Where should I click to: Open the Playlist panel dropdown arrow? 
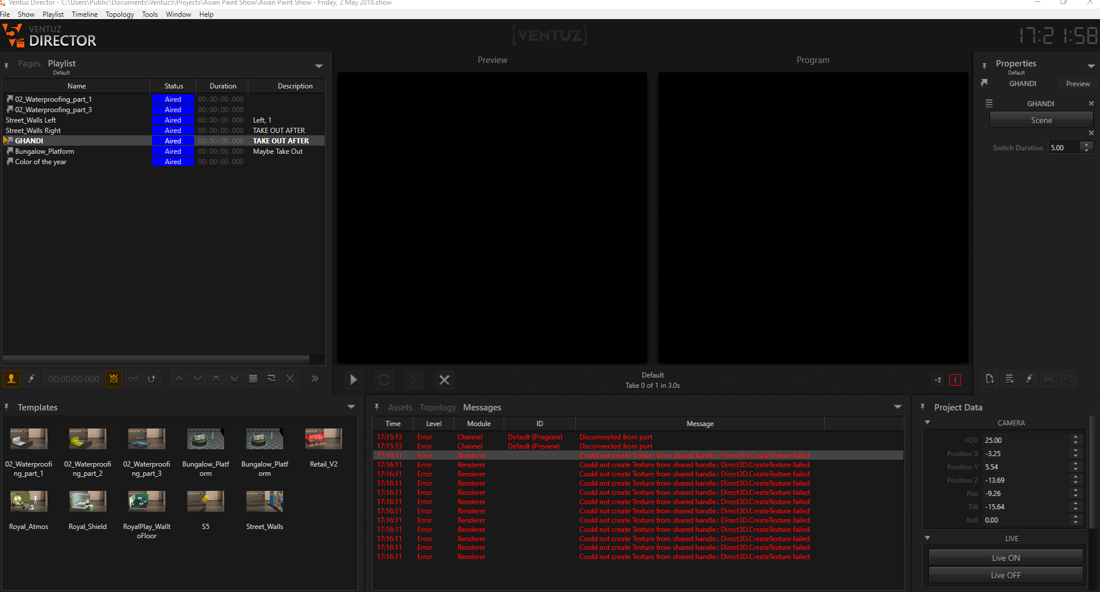coord(319,66)
